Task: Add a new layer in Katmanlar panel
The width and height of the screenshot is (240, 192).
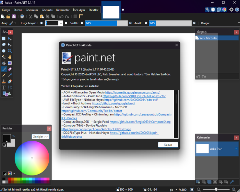Action: coord(198,182)
